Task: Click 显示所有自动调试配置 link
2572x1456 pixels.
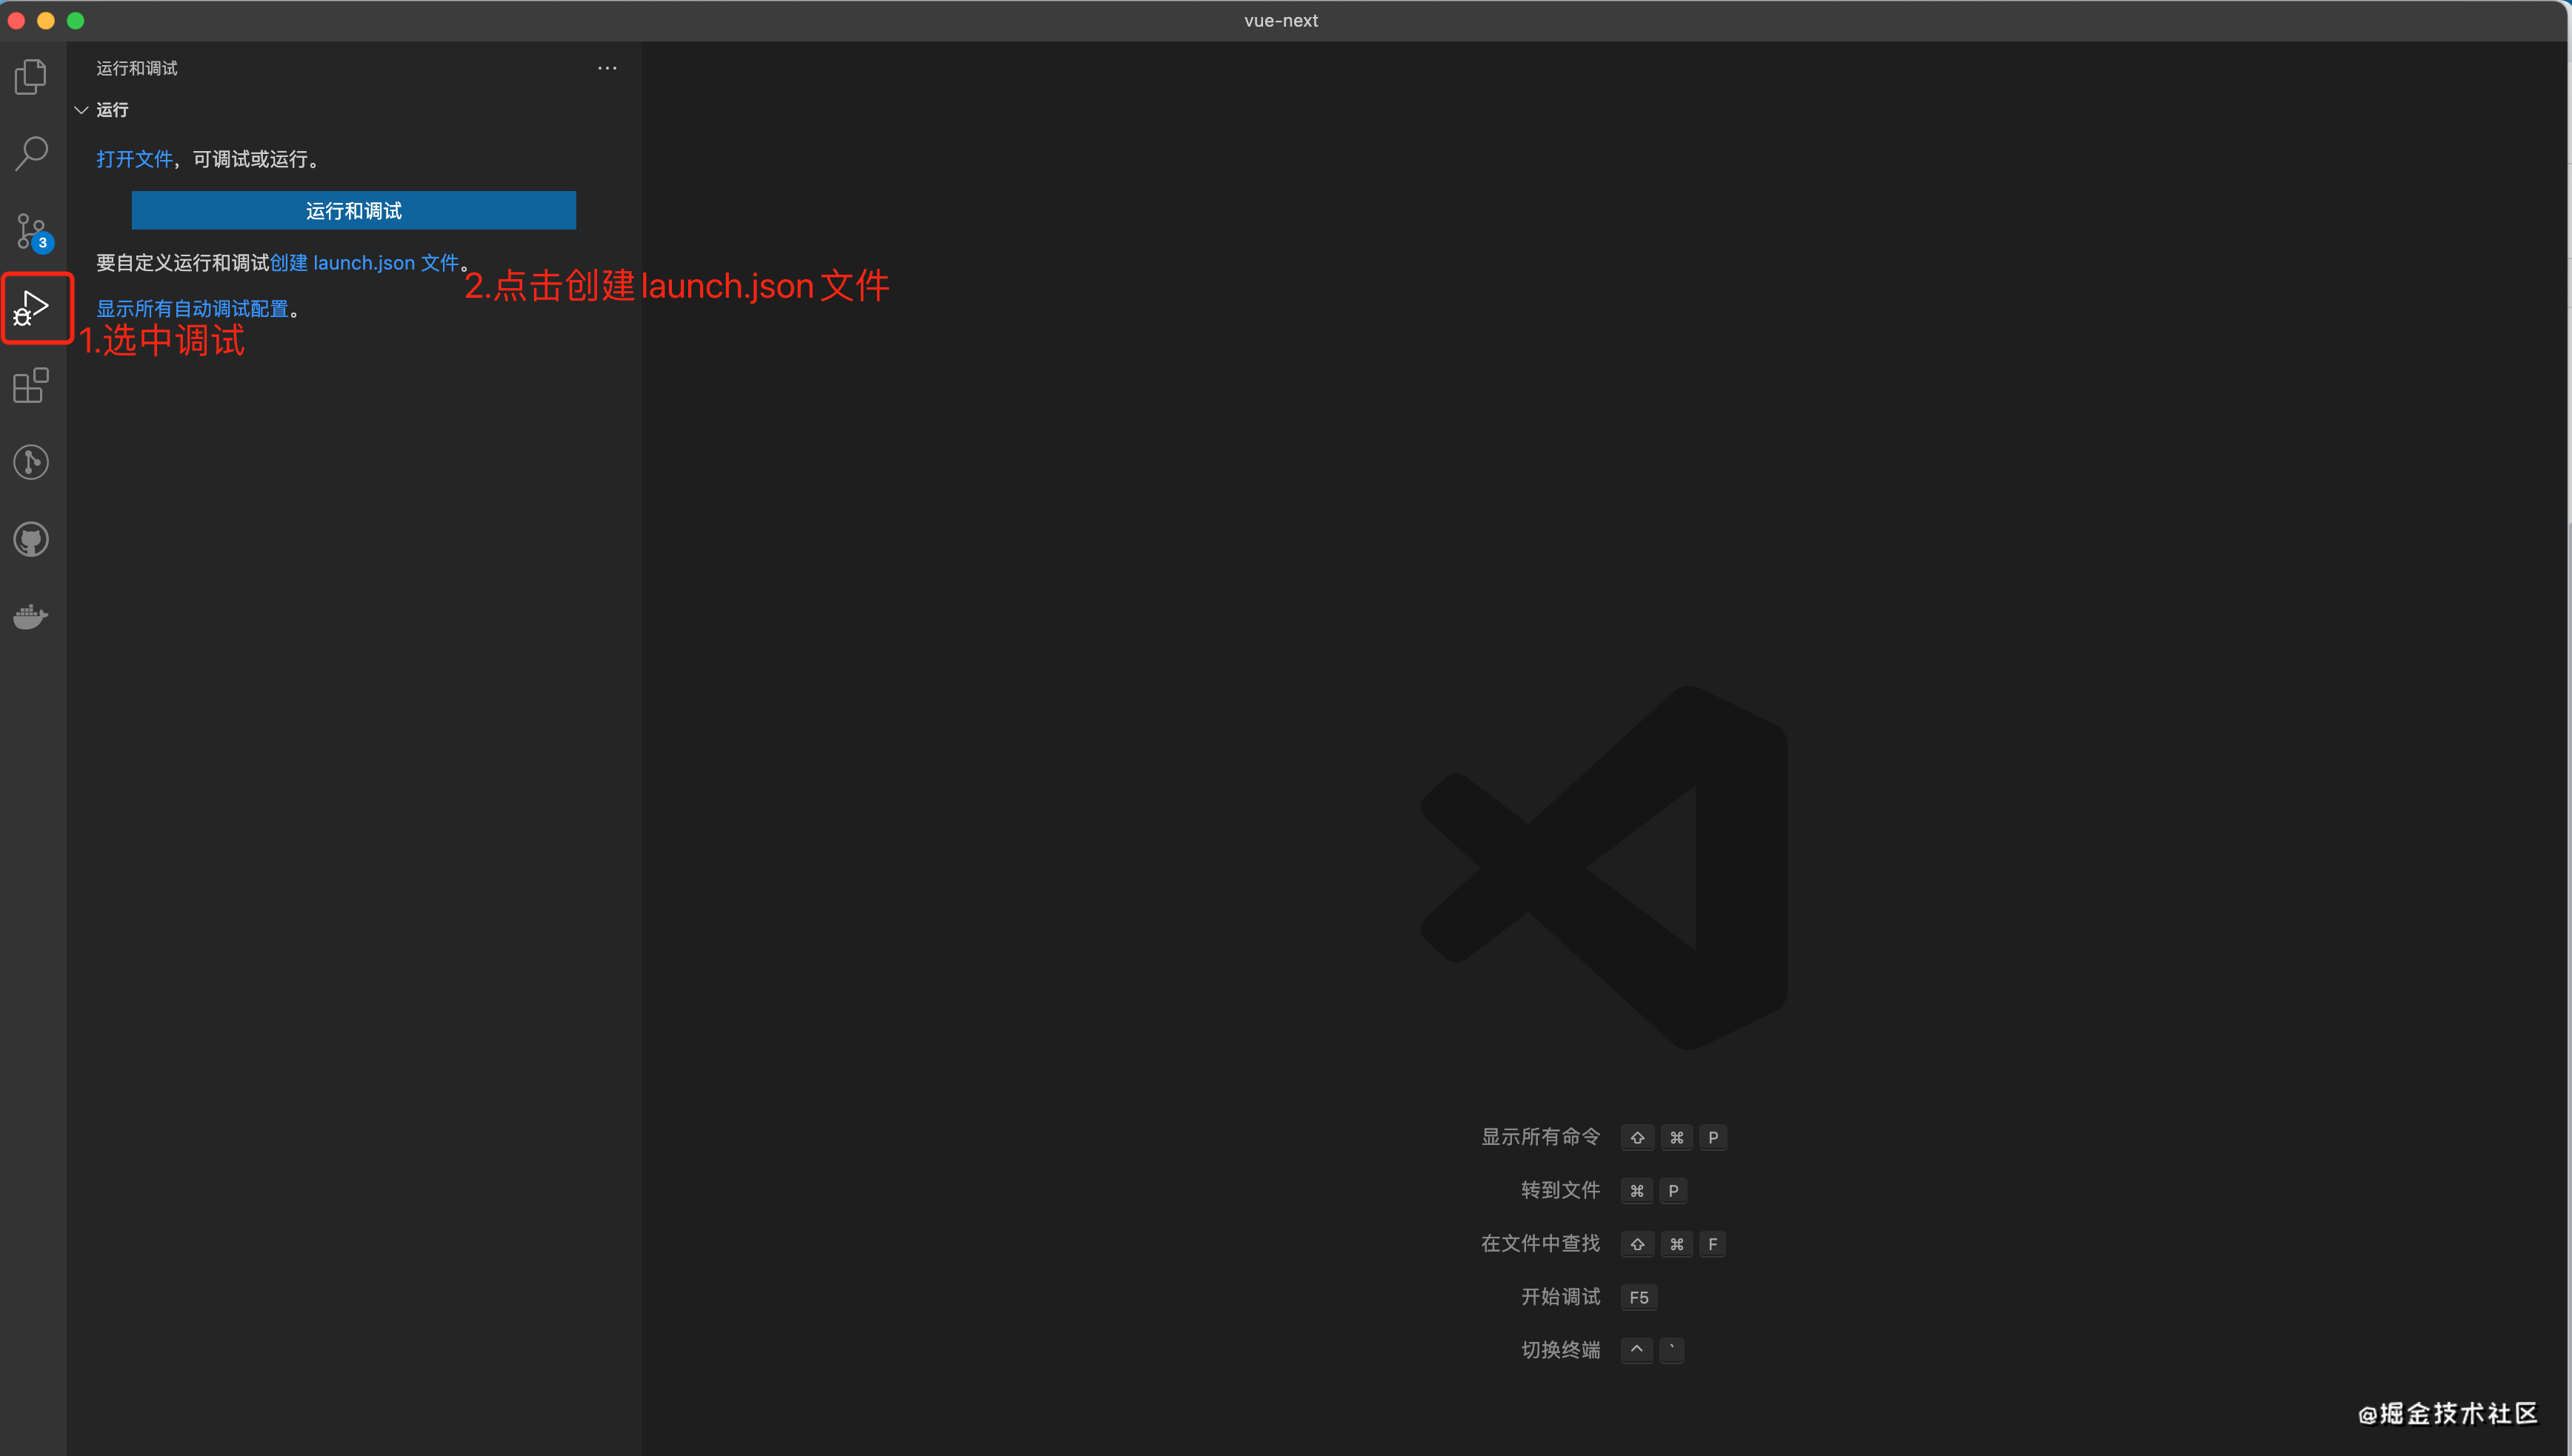Action: click(192, 309)
